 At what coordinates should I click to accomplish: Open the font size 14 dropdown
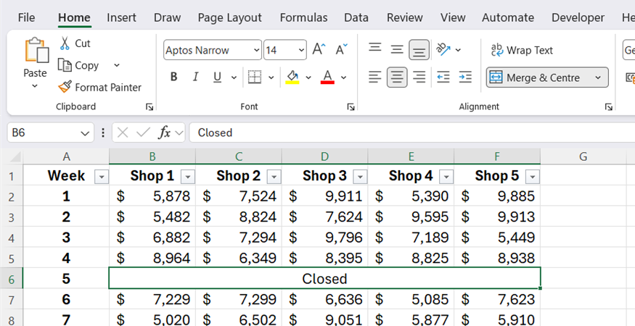301,50
